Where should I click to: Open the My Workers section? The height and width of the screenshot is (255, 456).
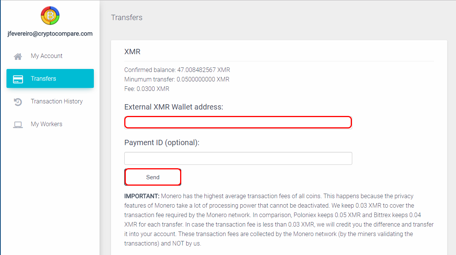46,124
